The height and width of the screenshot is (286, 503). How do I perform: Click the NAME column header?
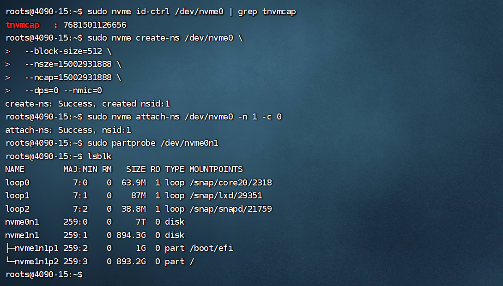pyautogui.click(x=15, y=169)
